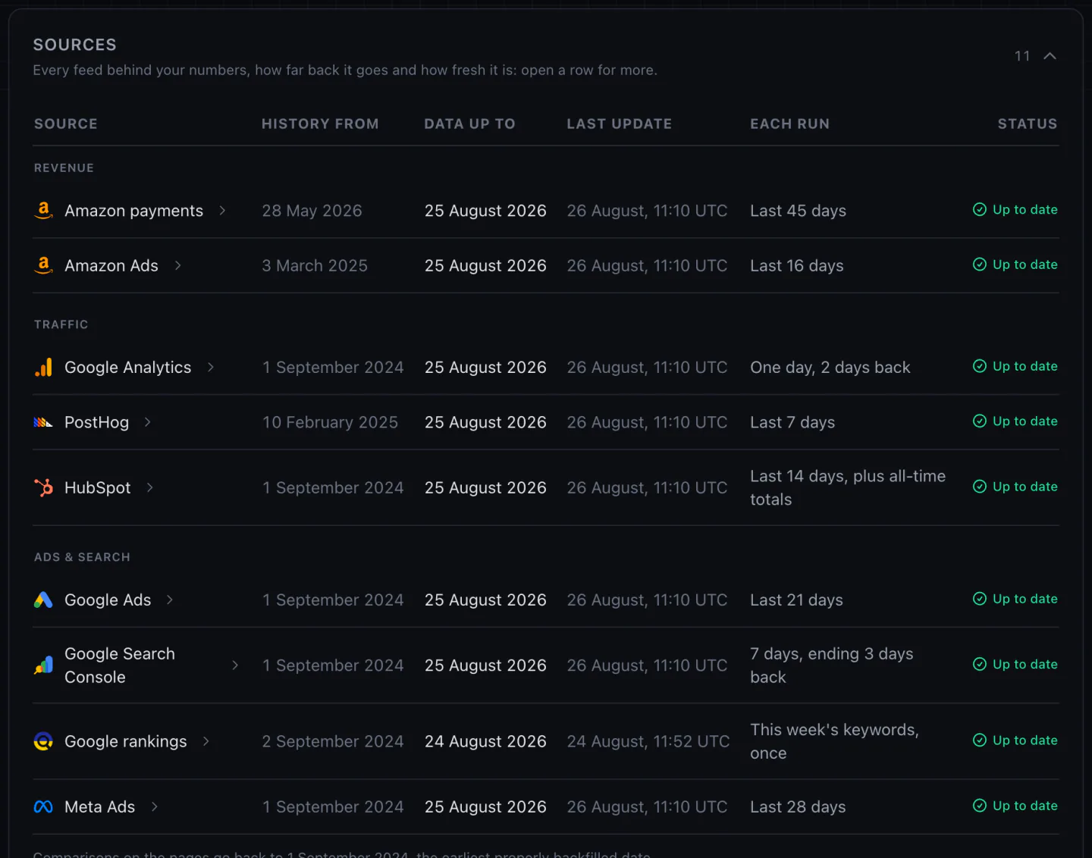
Task: Click the Amazon Ads logo icon
Action: tap(43, 265)
